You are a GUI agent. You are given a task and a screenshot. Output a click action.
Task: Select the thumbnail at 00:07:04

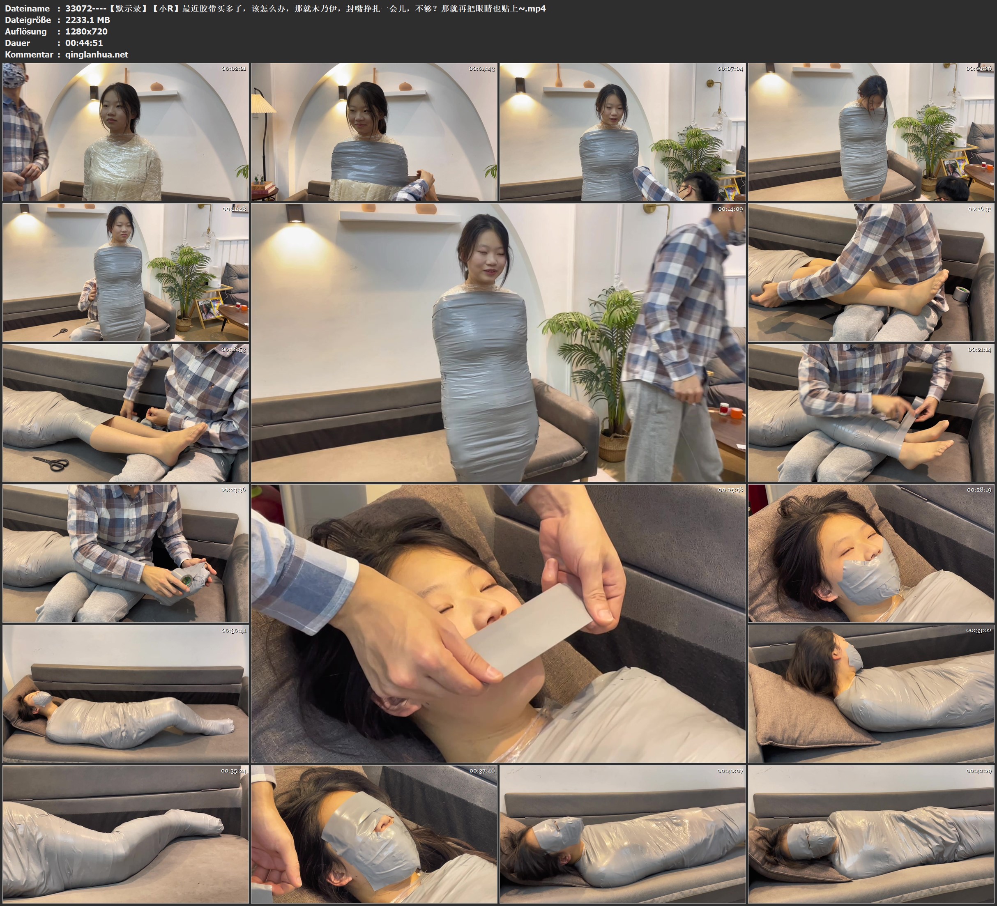point(622,131)
